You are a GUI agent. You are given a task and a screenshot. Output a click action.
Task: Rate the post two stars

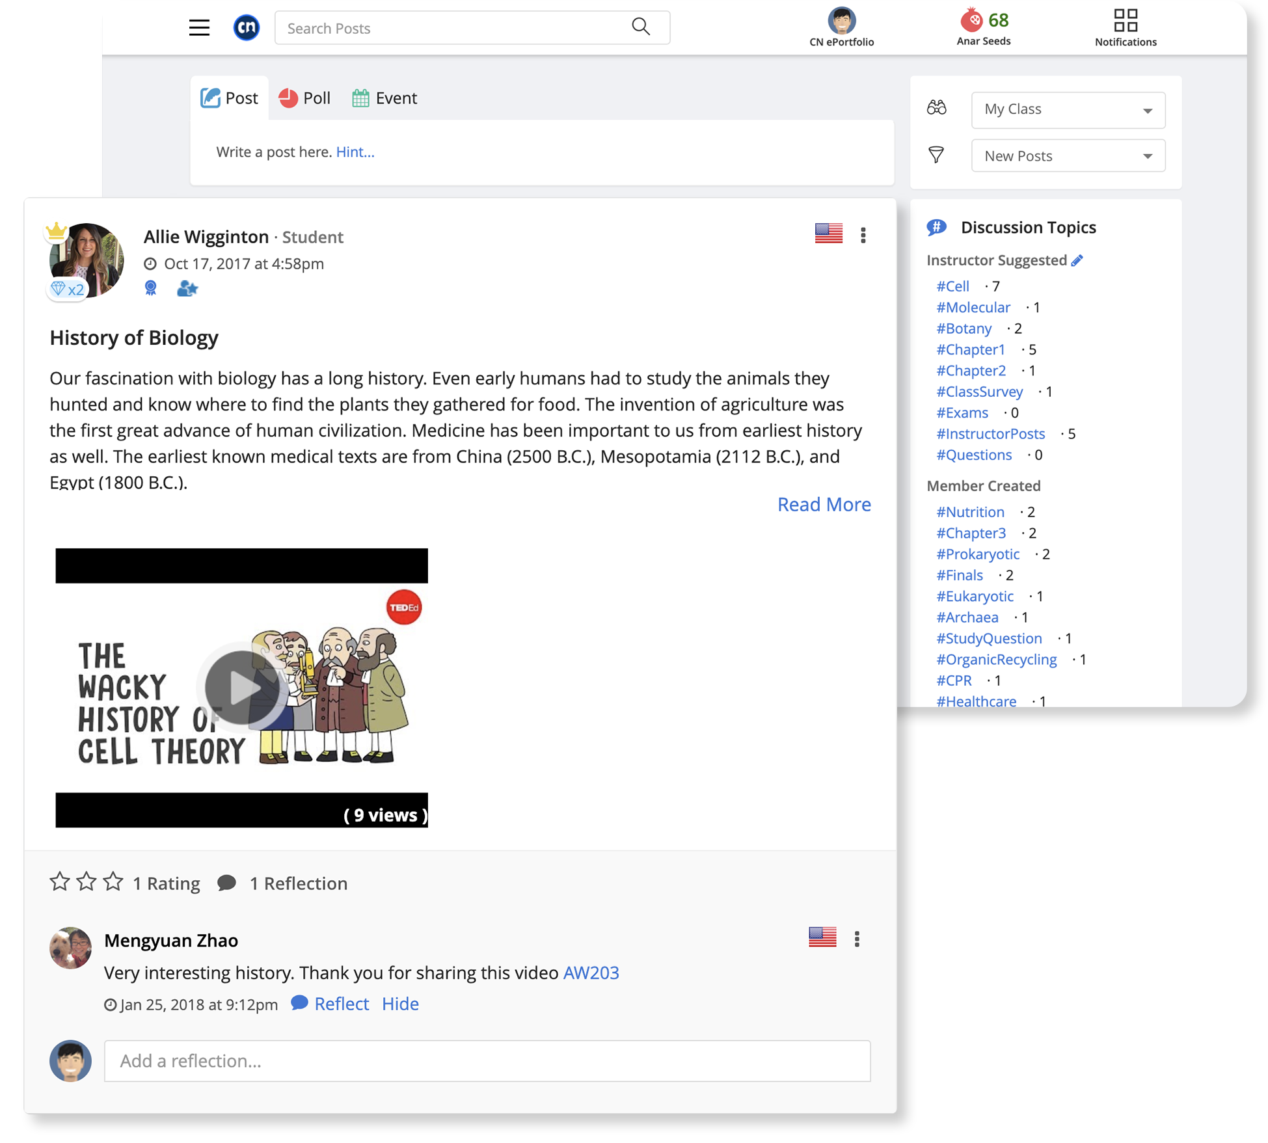pyautogui.click(x=87, y=881)
